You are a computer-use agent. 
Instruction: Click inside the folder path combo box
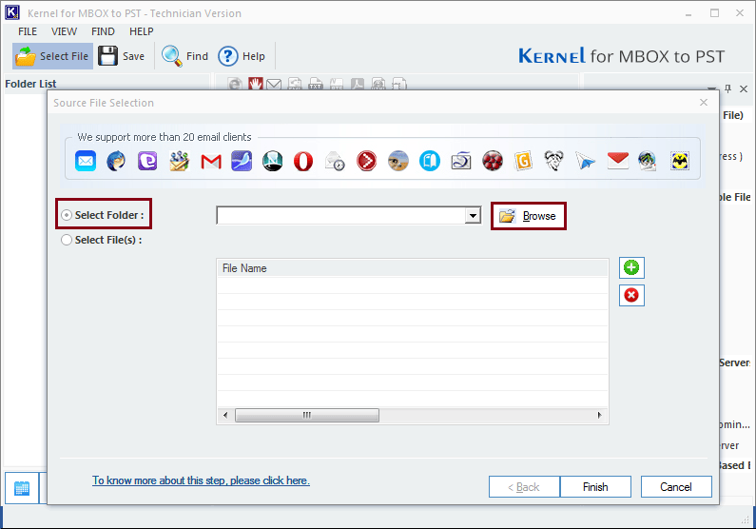pyautogui.click(x=341, y=216)
